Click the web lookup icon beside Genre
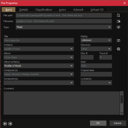The image size is (128, 128). pyautogui.click(x=118, y=49)
